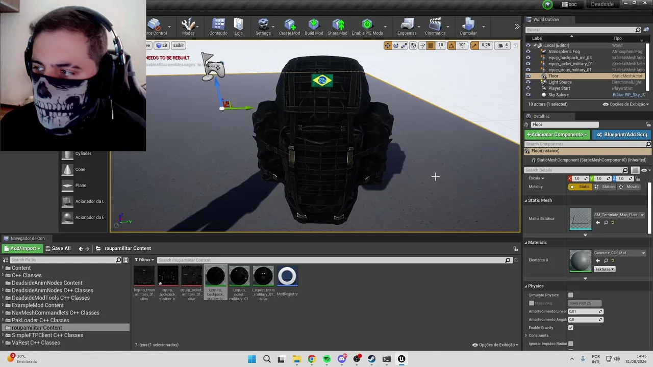653x367 pixels.
Task: Toggle surface snapping icon in viewport
Action: (x=421, y=45)
